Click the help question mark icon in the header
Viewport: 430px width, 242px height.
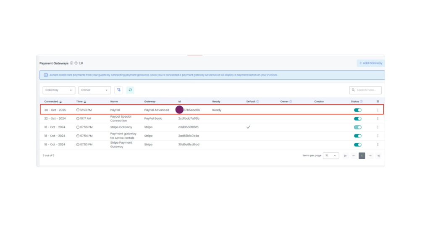[76, 63]
